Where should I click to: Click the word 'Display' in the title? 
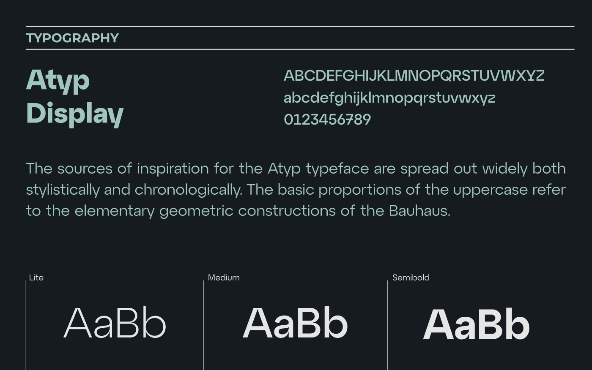tap(74, 114)
